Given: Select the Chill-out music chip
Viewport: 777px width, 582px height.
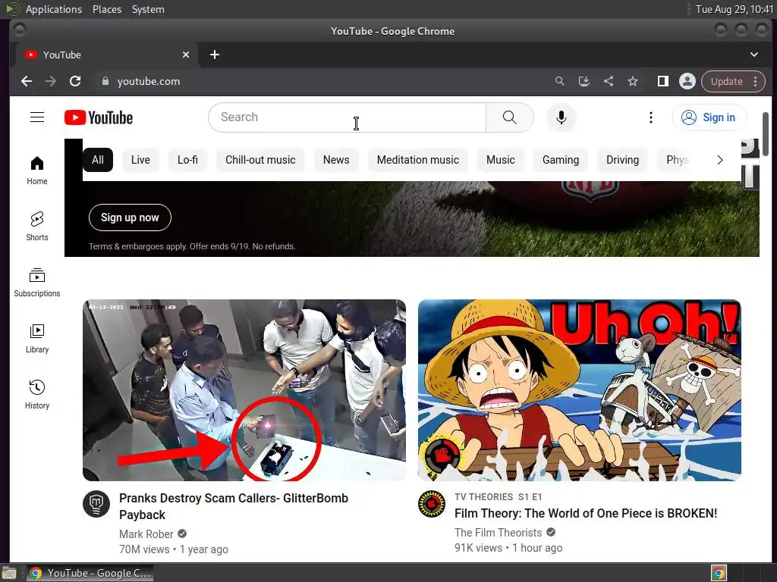Looking at the screenshot, I should tap(260, 160).
